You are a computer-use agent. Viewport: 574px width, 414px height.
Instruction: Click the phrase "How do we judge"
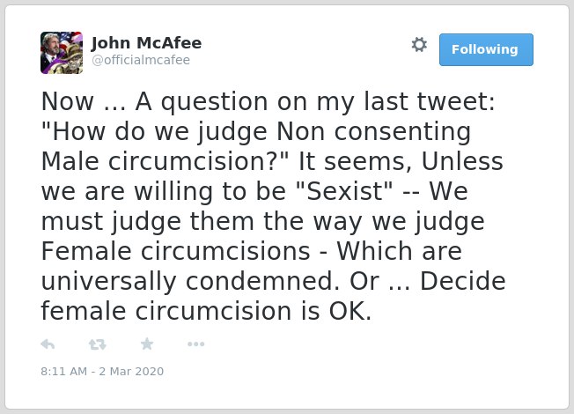click(x=160, y=131)
